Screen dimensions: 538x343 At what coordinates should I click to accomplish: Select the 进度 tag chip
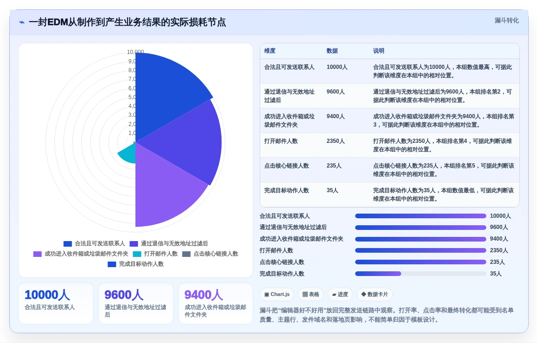point(340,294)
